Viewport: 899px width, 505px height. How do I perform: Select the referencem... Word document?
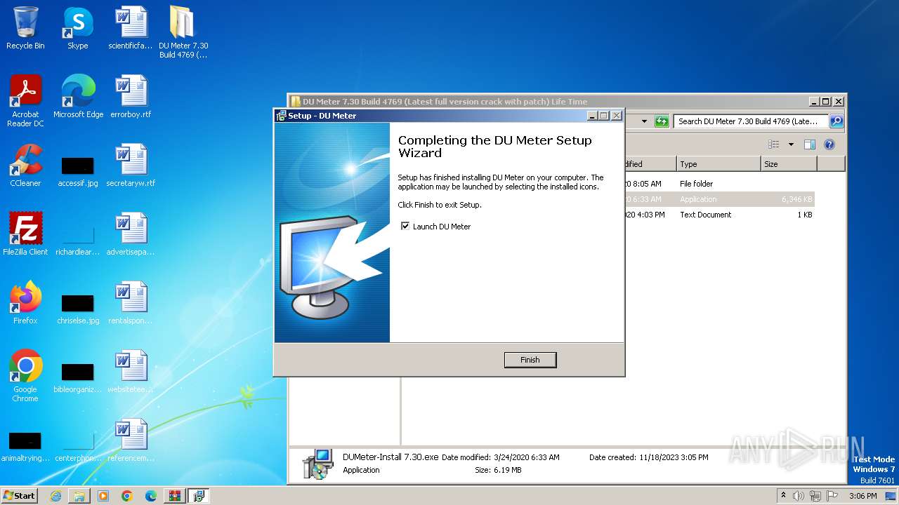pos(130,440)
